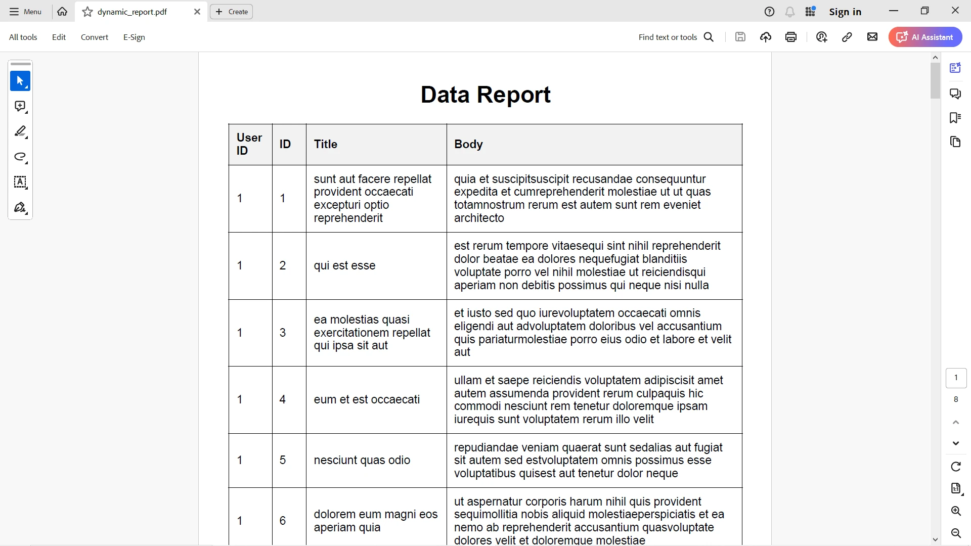
Task: Select the E-Sign tab
Action: tap(134, 37)
